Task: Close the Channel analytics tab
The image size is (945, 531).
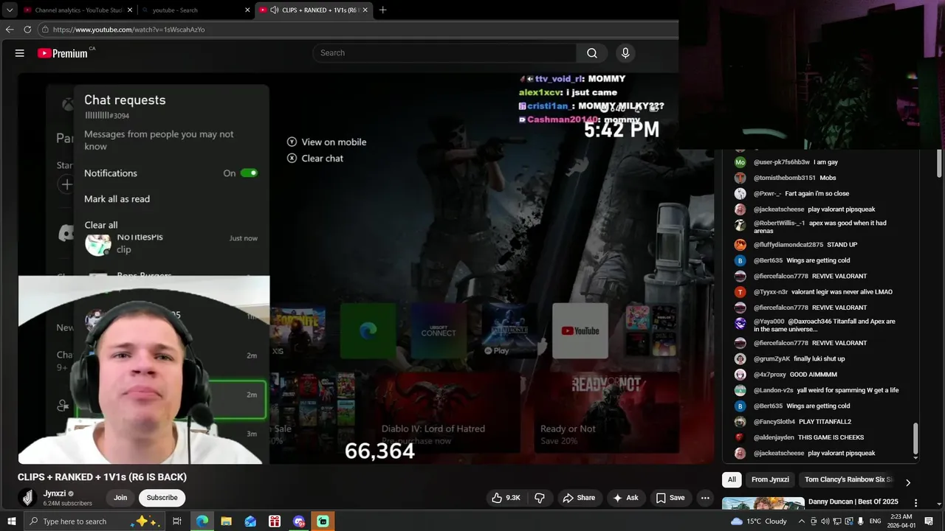Action: 130,10
